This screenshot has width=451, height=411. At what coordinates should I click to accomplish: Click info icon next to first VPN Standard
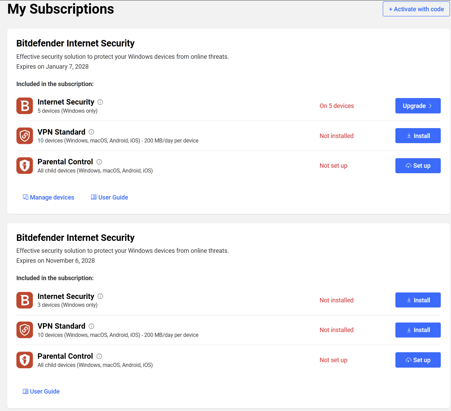(91, 132)
